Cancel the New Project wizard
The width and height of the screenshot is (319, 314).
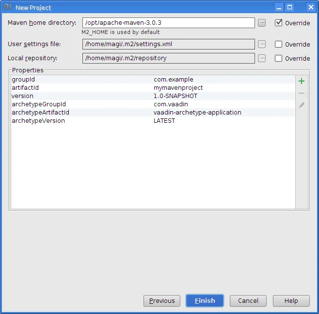248,301
